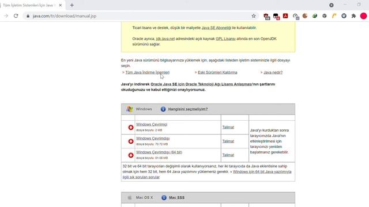
Task: Open the black extension with red badge
Action: tap(276, 17)
